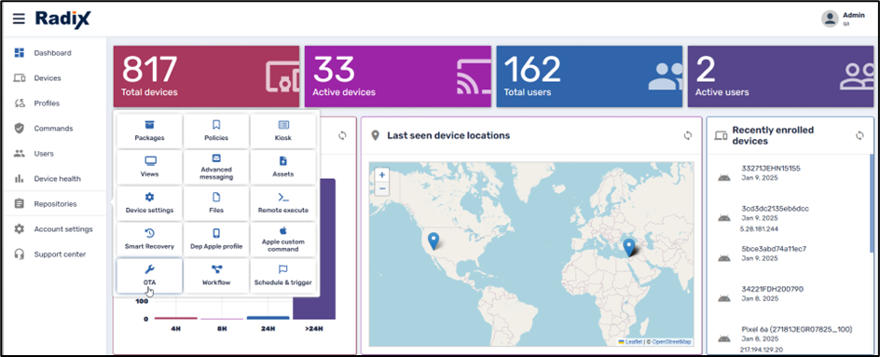This screenshot has height=357, width=880.
Task: Refresh the Recently enrolled devices list
Action: [x=859, y=135]
